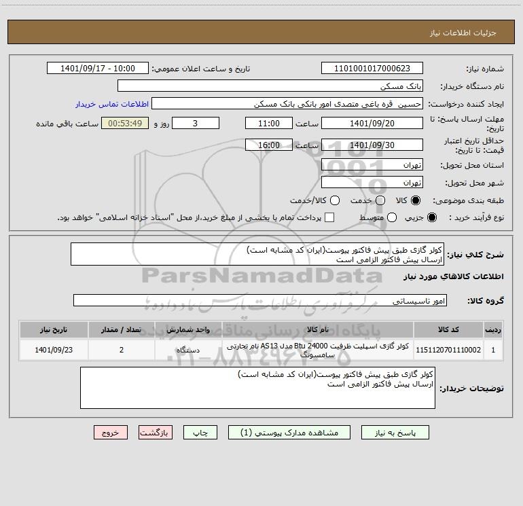
Task: Click the countdown timer 00:53:49
Action: click(125, 123)
